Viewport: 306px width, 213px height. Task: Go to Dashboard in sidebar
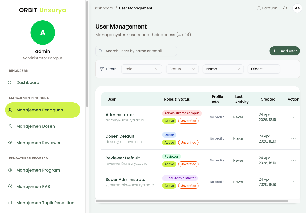(x=43, y=82)
